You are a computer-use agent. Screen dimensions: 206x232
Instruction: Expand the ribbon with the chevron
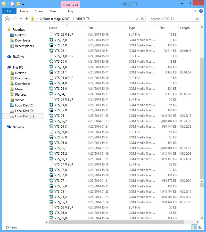click(x=195, y=11)
